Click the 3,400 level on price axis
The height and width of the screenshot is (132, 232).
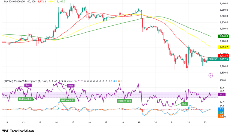click(223, 4)
